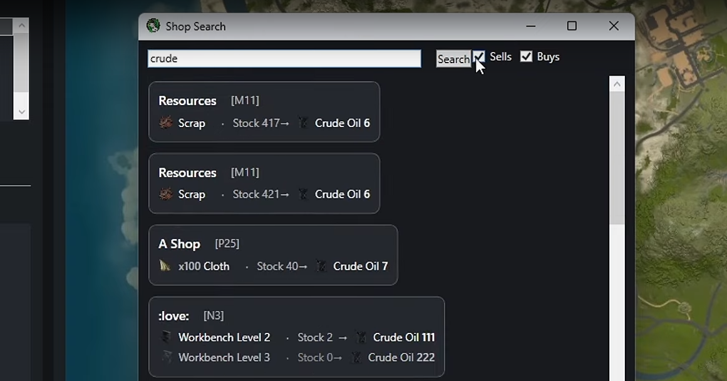Close the Shop Search window

[614, 26]
